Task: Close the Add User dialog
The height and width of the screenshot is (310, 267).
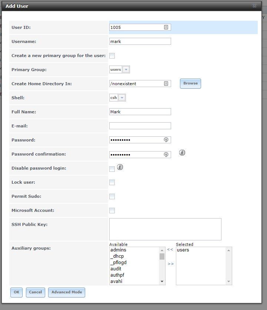Action: click(x=254, y=6)
